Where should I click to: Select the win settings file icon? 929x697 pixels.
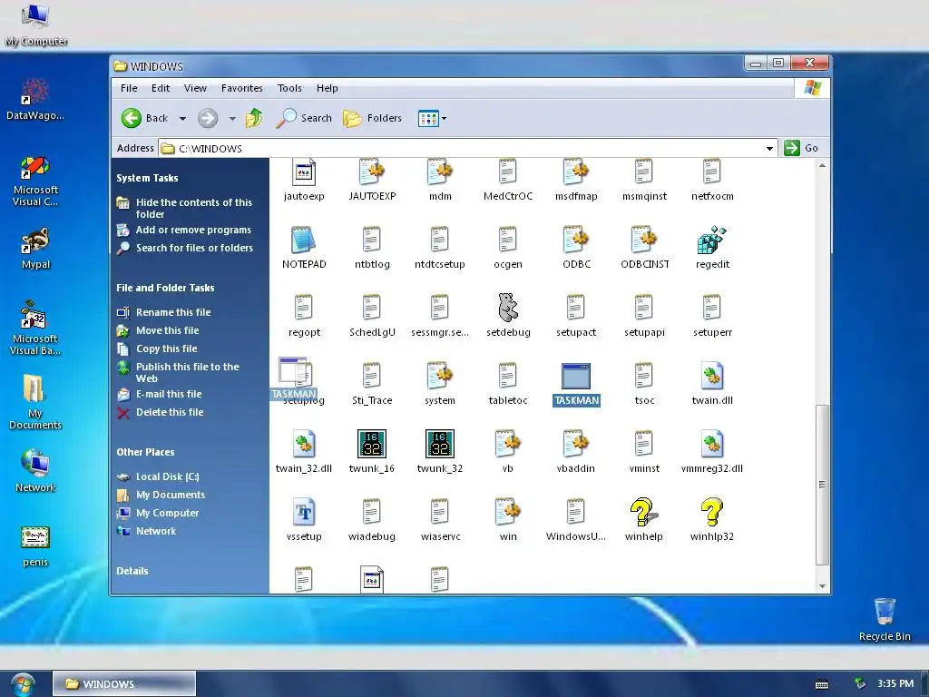508,512
